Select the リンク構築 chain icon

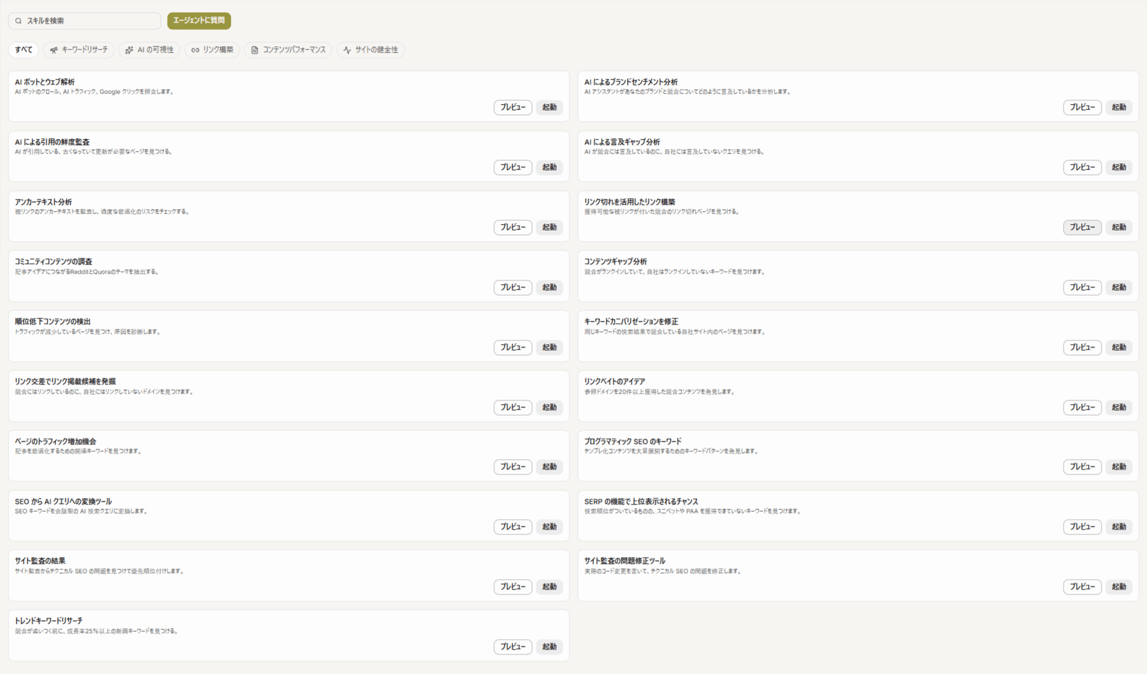(195, 50)
